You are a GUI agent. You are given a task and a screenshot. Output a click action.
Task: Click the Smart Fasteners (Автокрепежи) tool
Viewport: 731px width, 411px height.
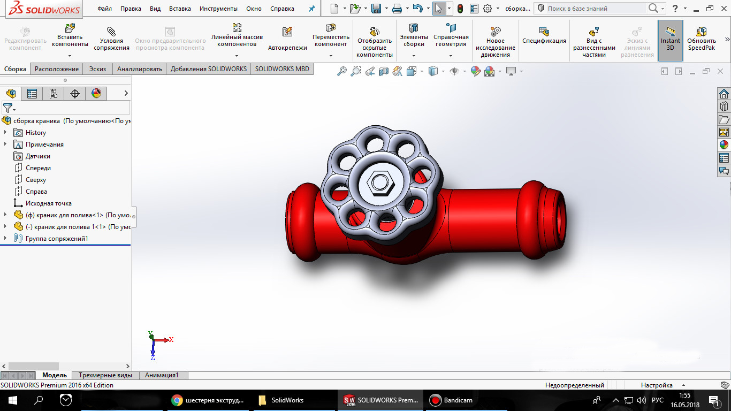(287, 39)
